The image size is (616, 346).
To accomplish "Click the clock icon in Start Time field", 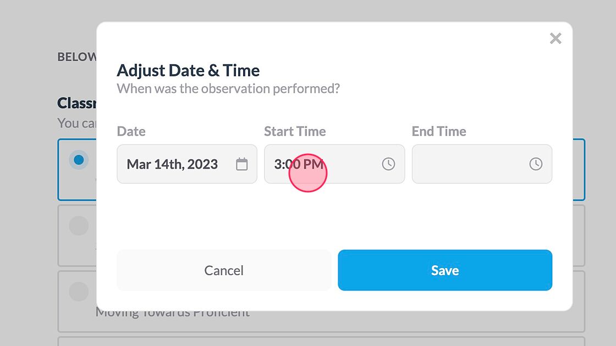I will click(x=389, y=163).
